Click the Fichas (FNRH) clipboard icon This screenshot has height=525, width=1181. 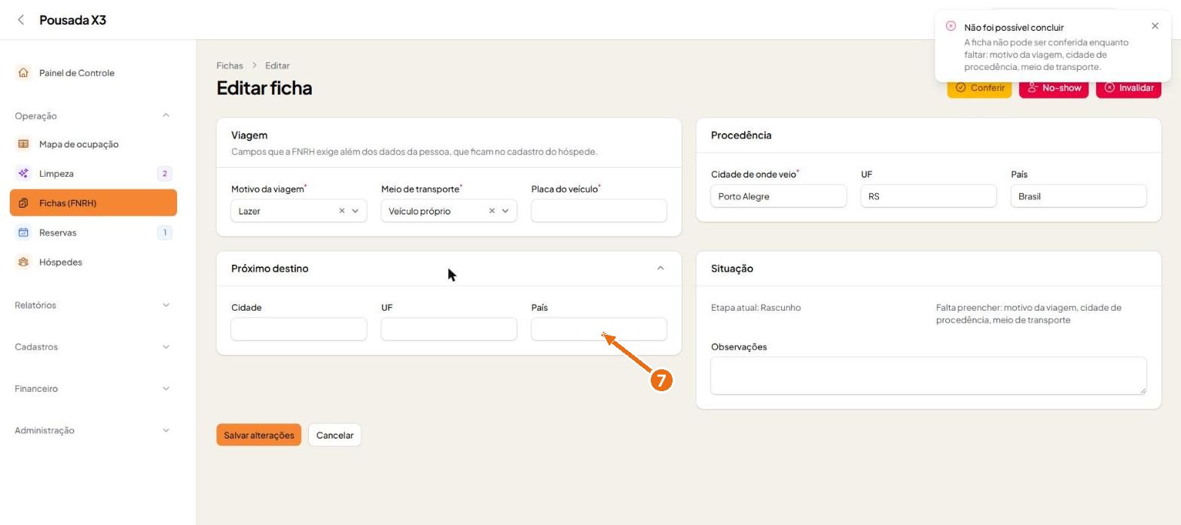23,203
